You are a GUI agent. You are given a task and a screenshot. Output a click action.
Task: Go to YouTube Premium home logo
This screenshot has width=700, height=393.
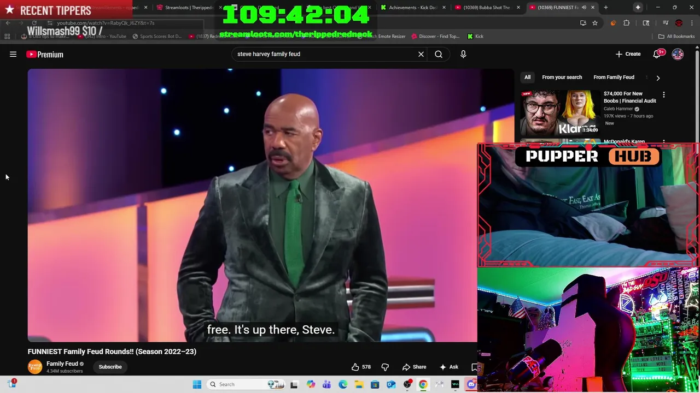(45, 54)
